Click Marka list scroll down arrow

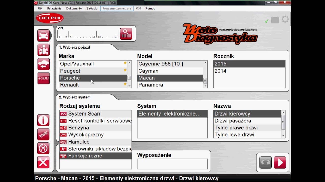(x=129, y=86)
